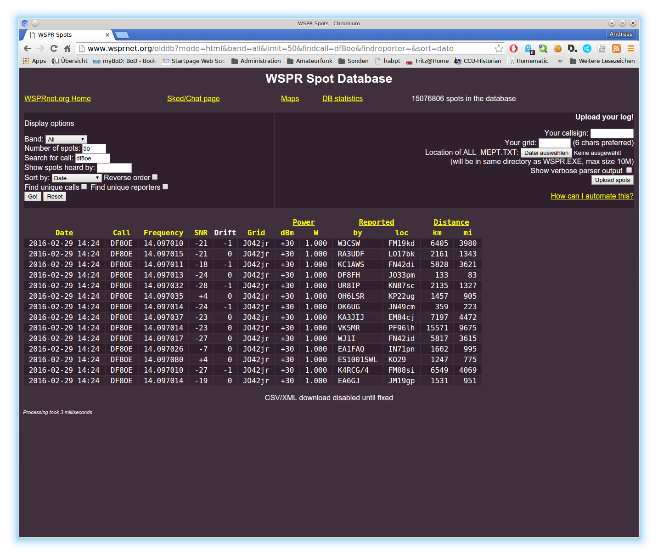The image size is (658, 557).
Task: Click the black 'D.' extension icon
Action: coord(572,49)
